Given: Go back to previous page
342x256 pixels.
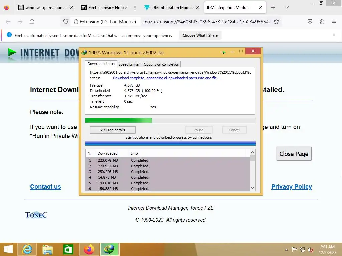Looking at the screenshot, I should click(x=8, y=22).
